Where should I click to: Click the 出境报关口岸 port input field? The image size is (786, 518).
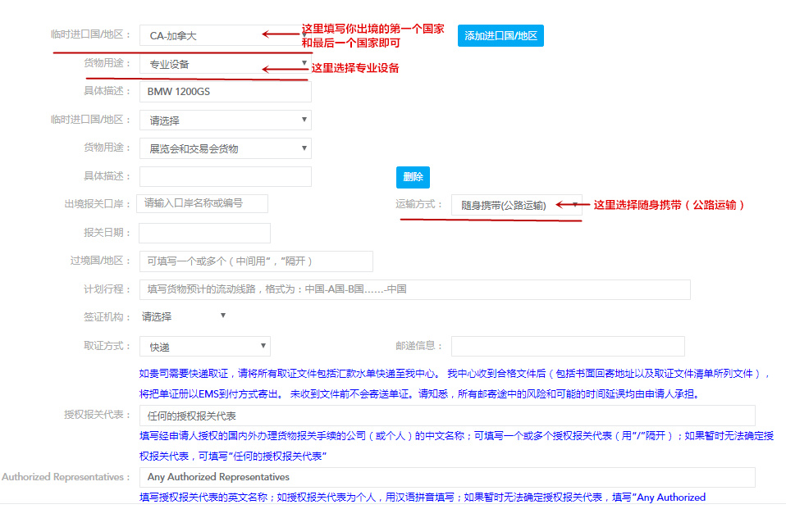(204, 203)
